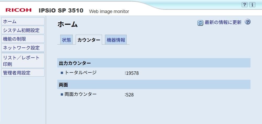Viewport: 262px width, 124px height.
Task: Open リスト／レポート印刷 menu item
Action: (x=23, y=61)
